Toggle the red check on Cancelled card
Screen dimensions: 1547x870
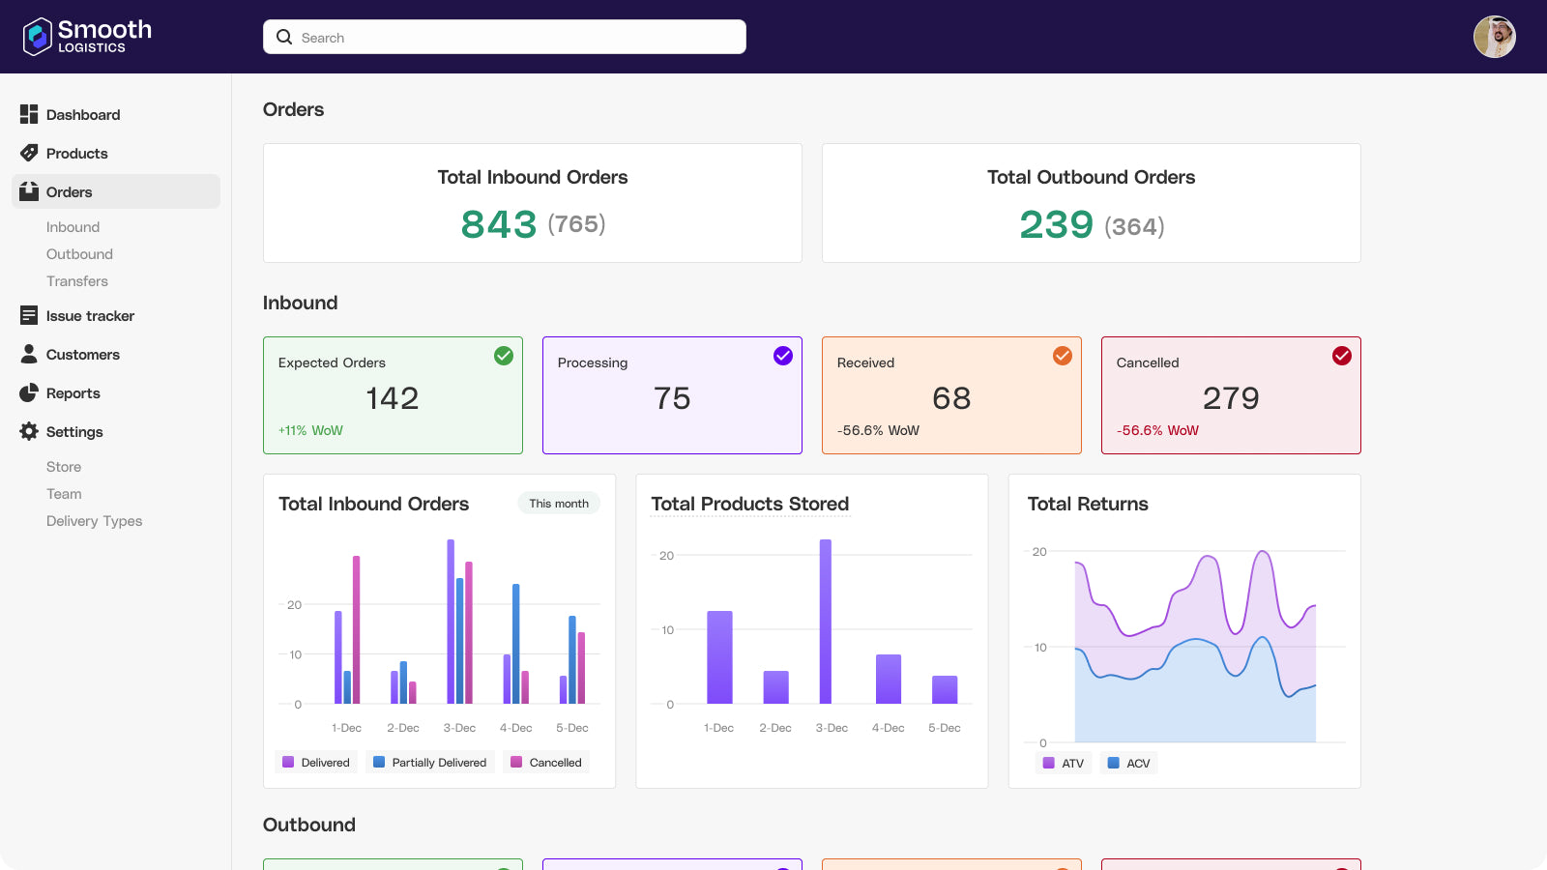[1342, 356]
